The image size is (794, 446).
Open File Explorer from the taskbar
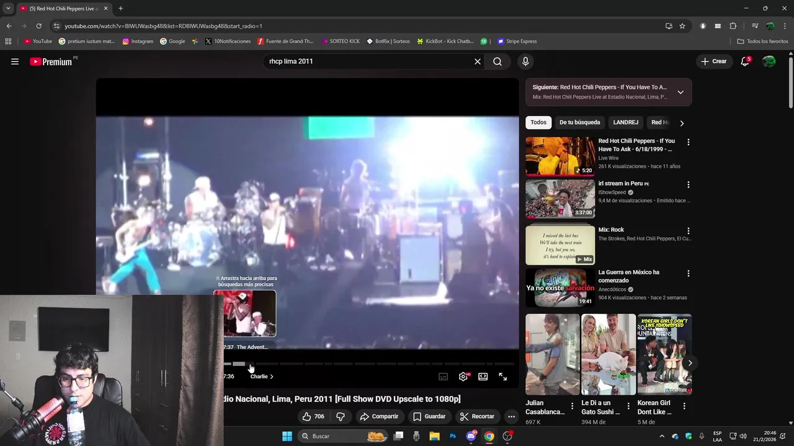(434, 436)
